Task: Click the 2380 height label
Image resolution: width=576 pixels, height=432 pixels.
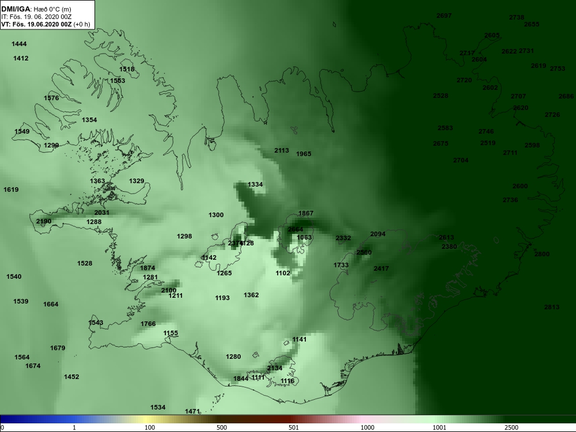Action: [449, 247]
